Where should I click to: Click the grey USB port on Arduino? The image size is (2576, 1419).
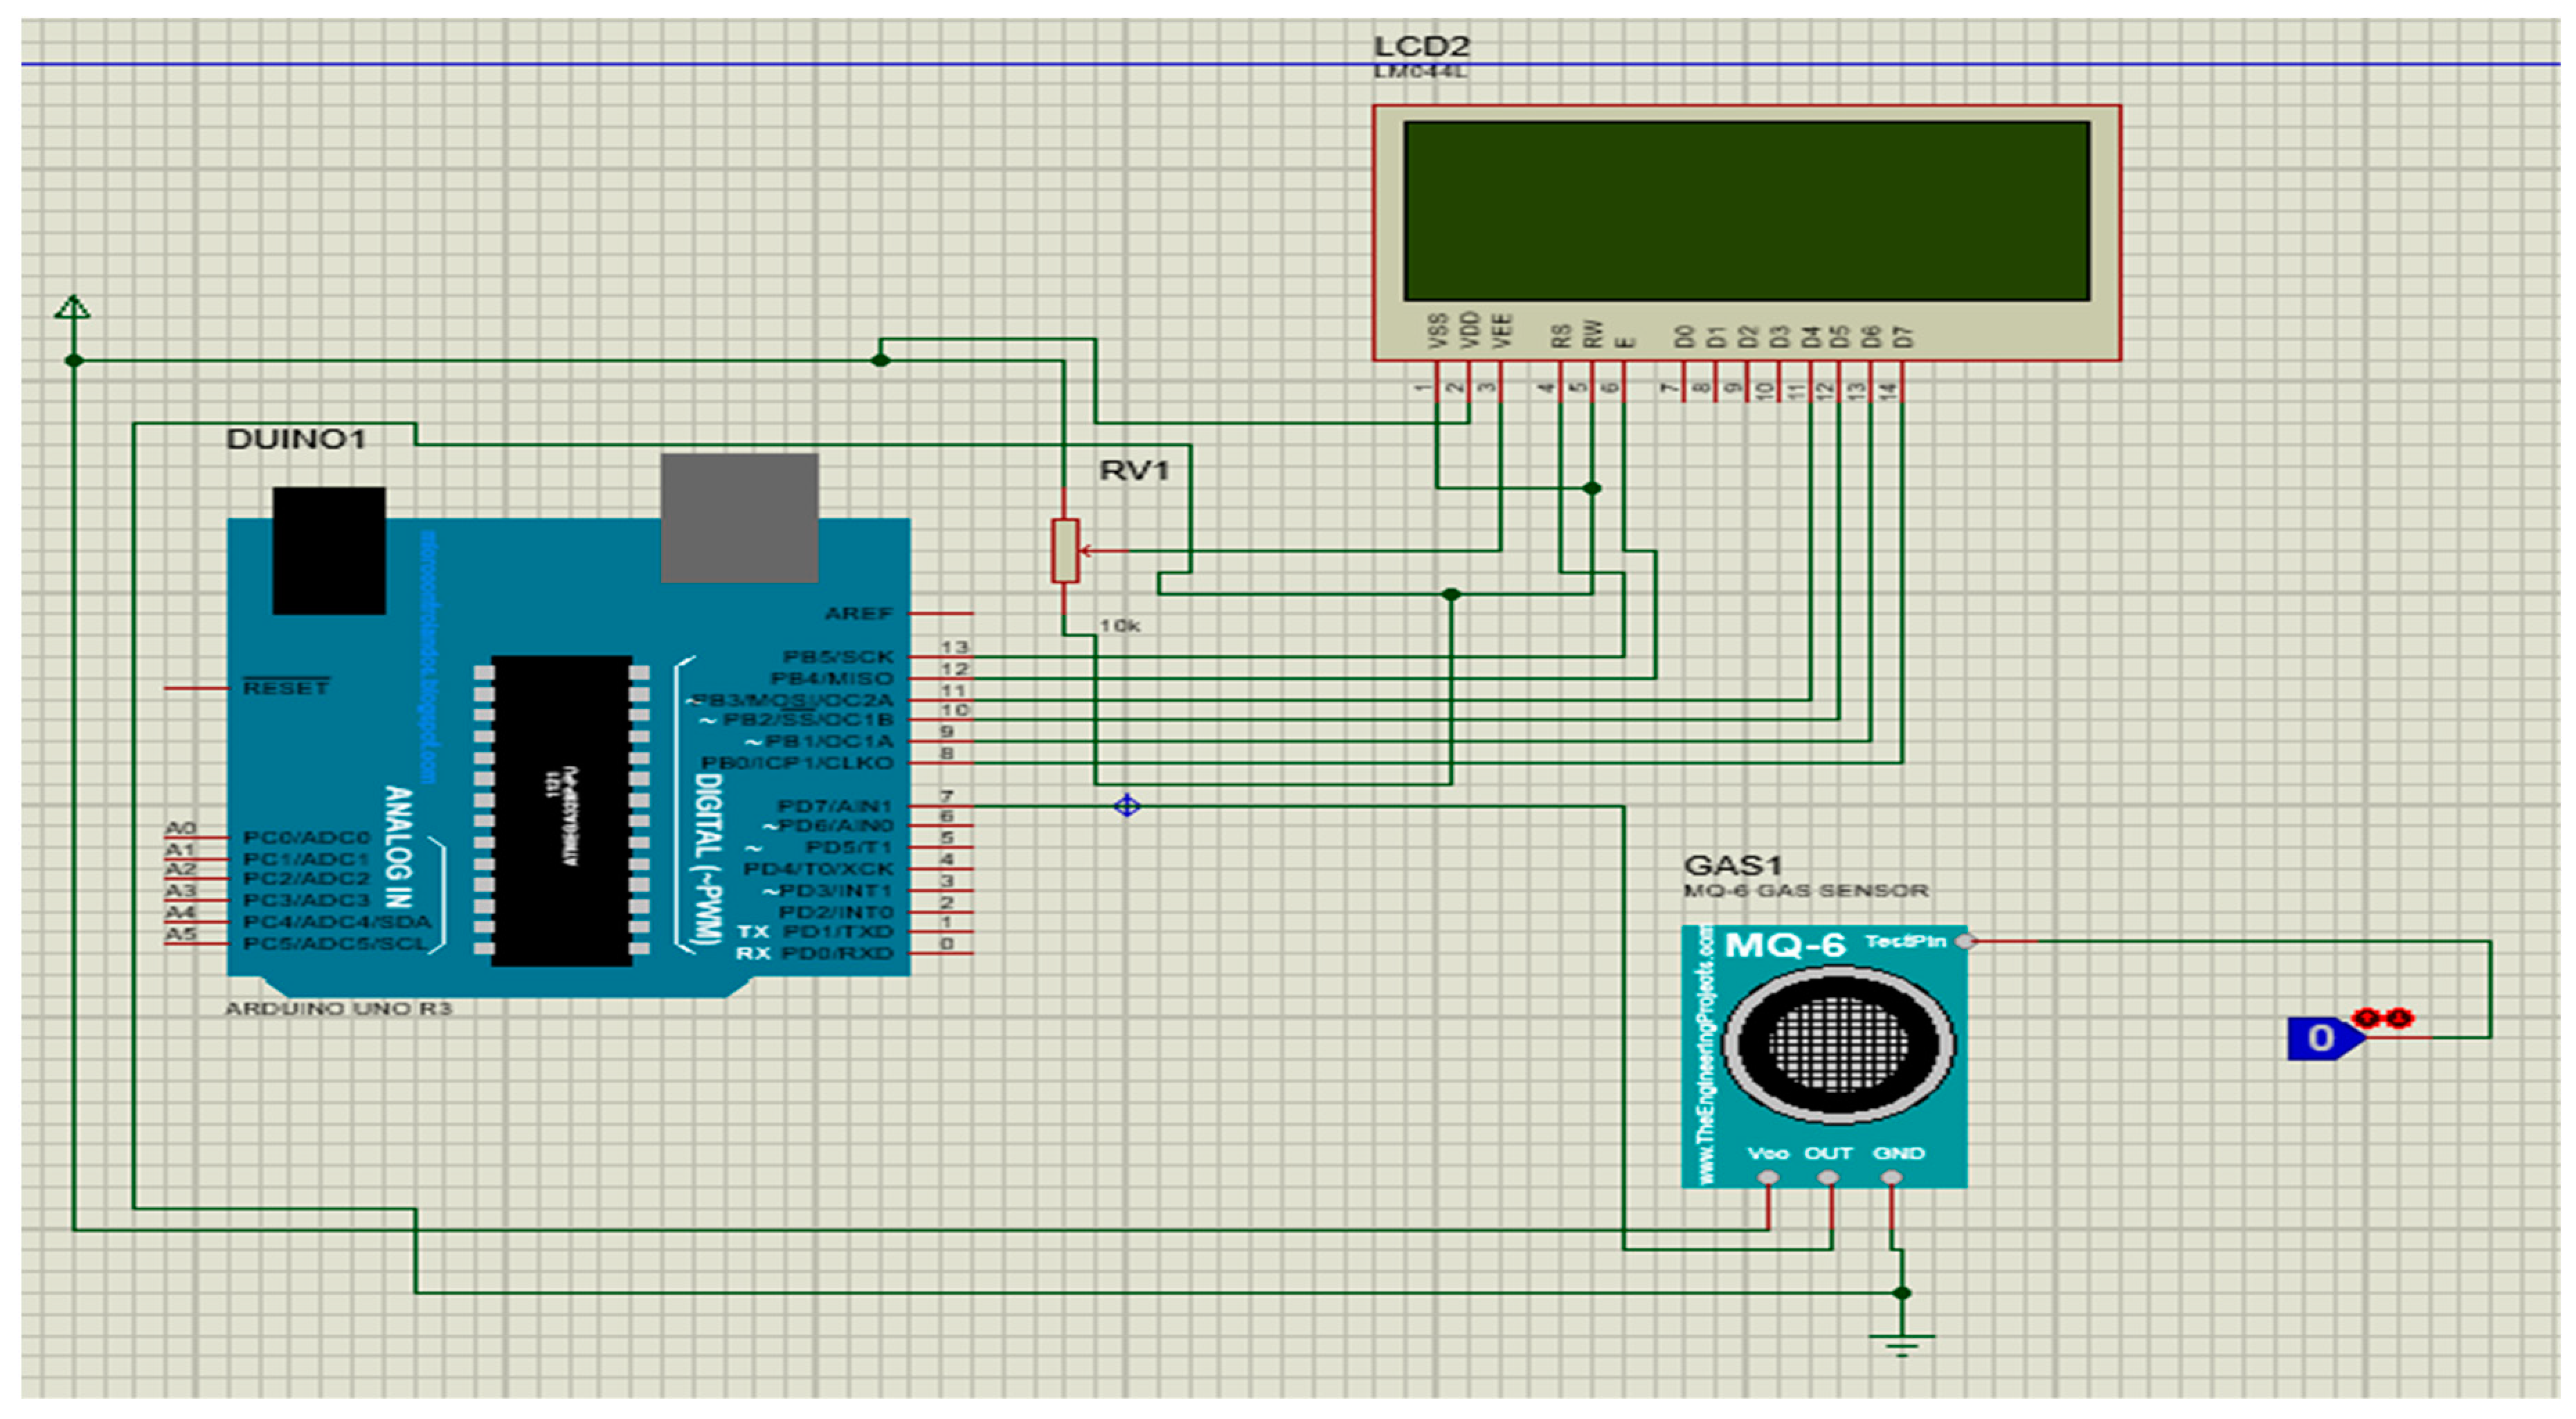tap(739, 517)
